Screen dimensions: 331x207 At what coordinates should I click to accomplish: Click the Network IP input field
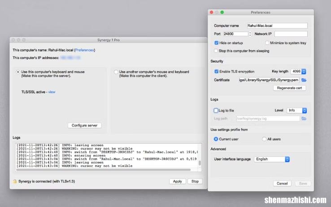point(291,34)
